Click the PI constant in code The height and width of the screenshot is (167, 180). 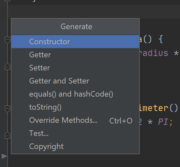(163, 121)
